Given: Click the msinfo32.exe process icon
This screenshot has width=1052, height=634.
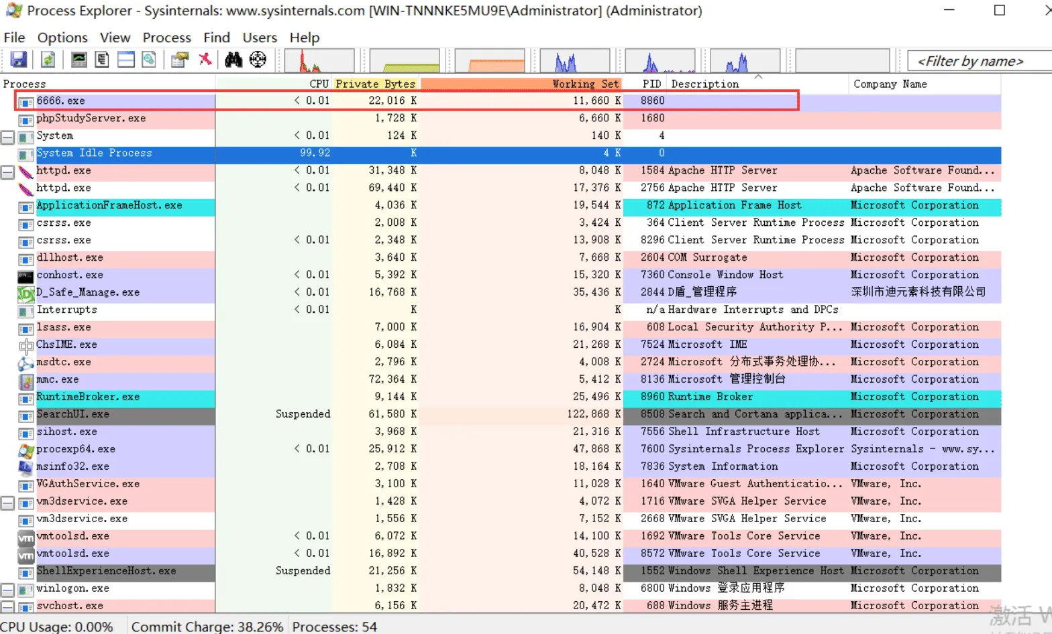Looking at the screenshot, I should [25, 467].
